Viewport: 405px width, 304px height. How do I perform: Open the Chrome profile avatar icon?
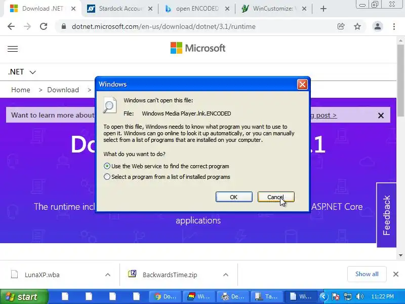(377, 26)
